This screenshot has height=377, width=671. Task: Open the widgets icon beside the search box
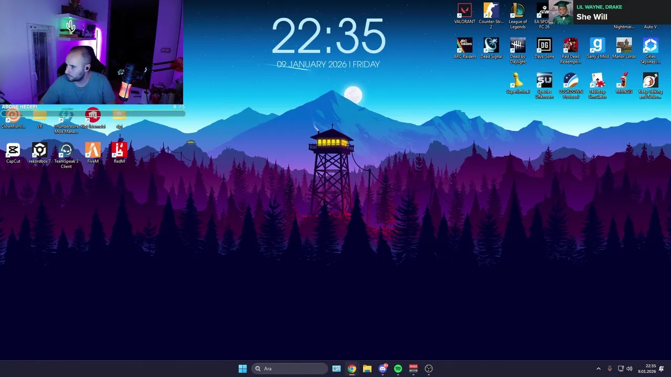click(337, 369)
